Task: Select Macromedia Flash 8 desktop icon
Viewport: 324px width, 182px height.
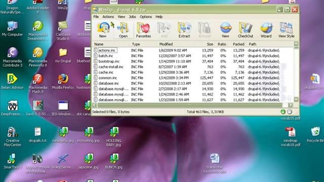Action: [x=38, y=83]
